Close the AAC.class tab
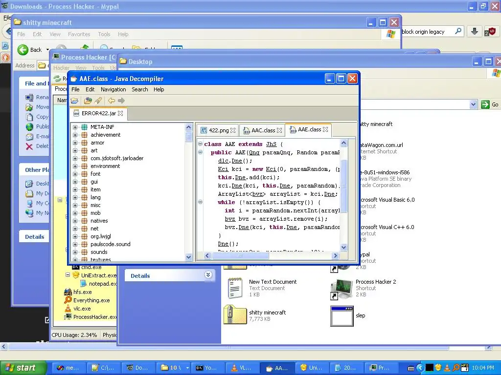 [279, 130]
